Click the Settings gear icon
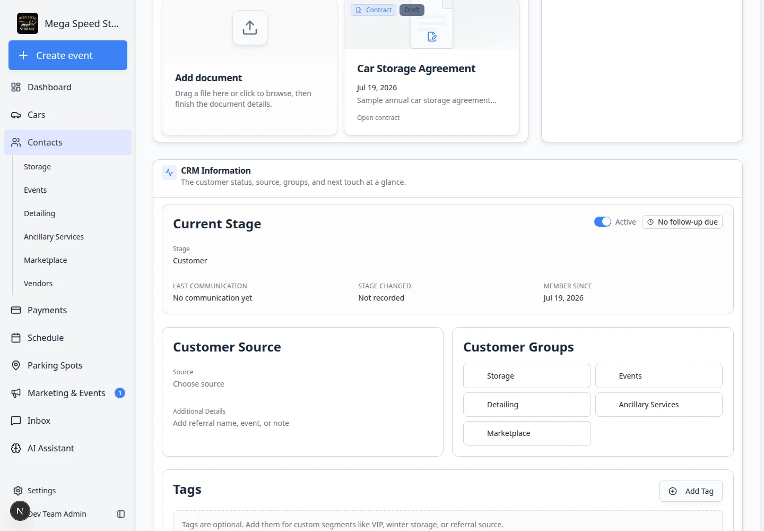The height and width of the screenshot is (531, 764). [18, 491]
